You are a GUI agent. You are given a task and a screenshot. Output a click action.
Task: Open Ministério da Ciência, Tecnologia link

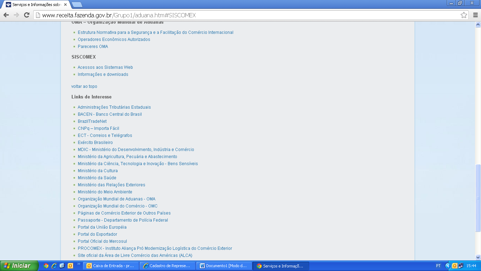[x=138, y=163]
